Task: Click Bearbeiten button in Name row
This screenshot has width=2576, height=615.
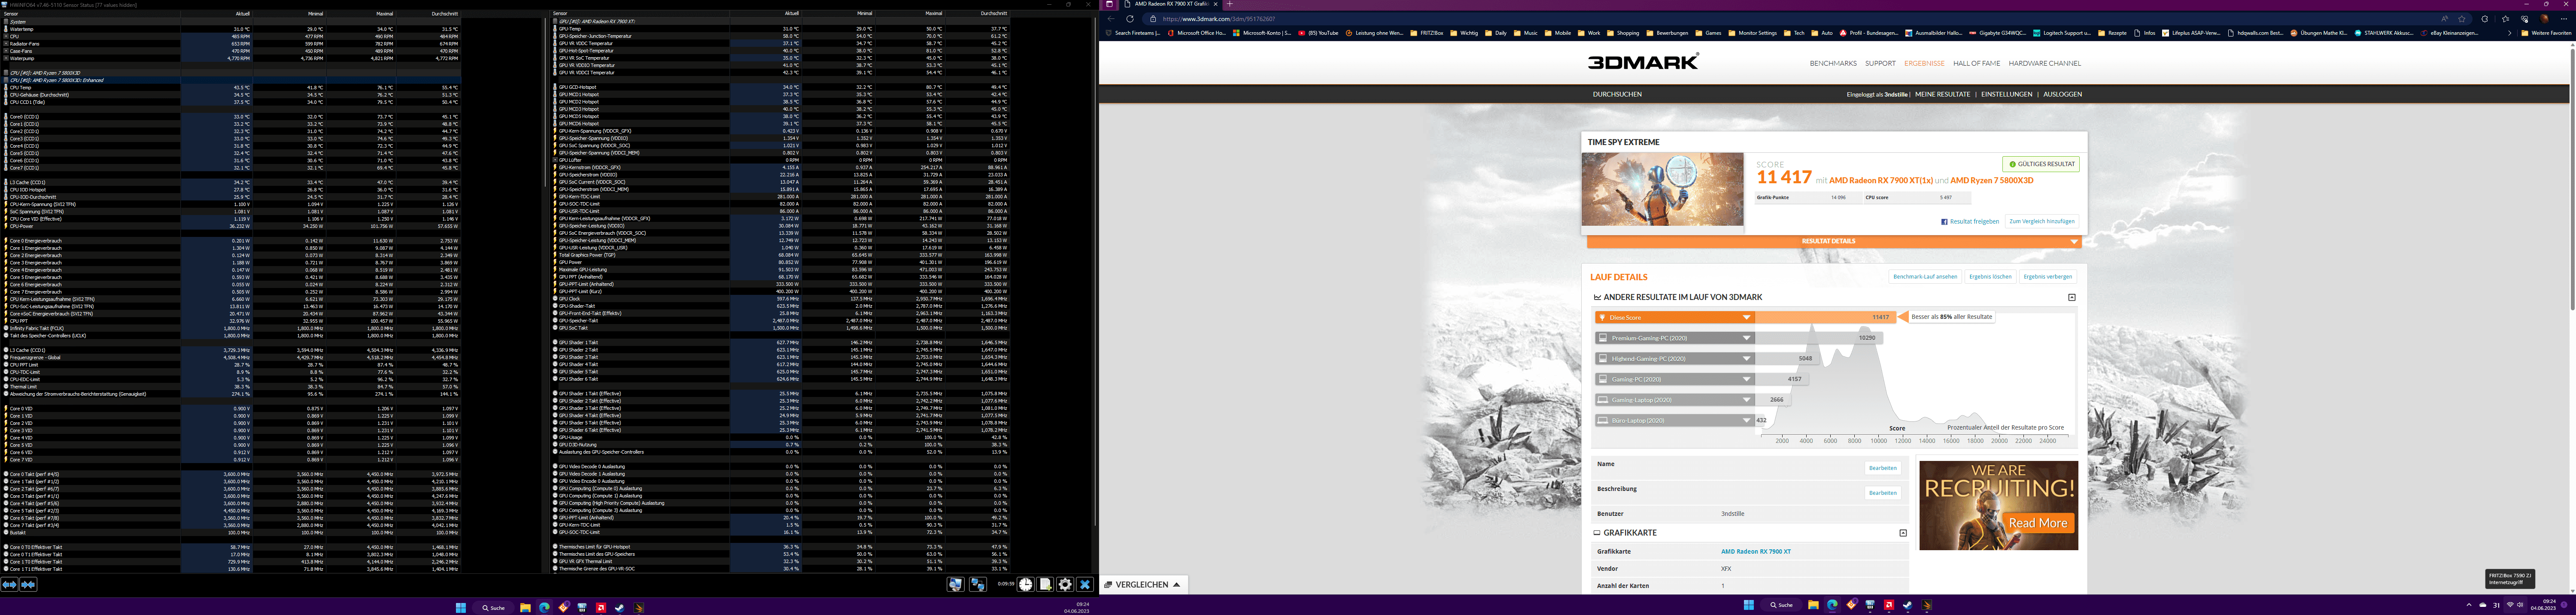Action: [x=1883, y=468]
